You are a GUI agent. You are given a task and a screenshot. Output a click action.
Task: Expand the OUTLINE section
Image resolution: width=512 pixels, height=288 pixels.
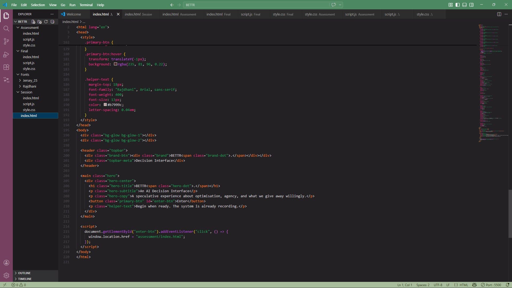(x=35, y=273)
